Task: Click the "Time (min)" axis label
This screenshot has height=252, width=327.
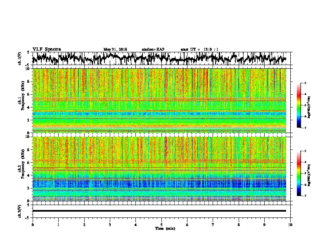Action: [x=165, y=229]
